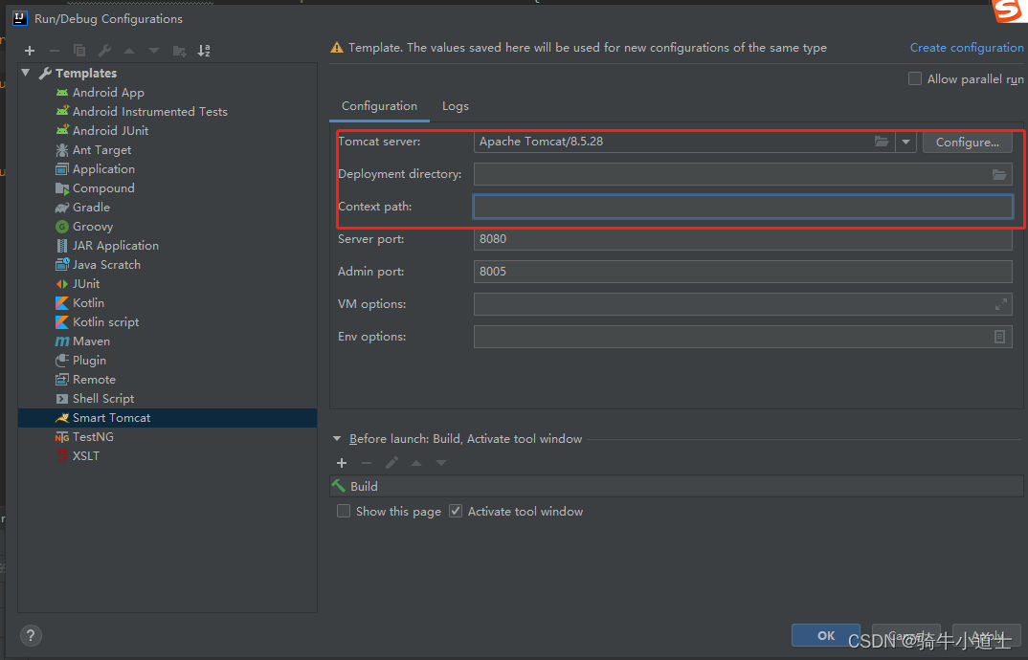
Task: Click the remove configuration minus icon
Action: (x=55, y=51)
